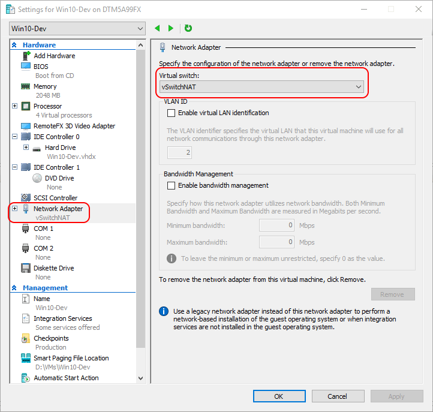Click the Name icon under Management
The image size is (433, 412).
(x=25, y=299)
